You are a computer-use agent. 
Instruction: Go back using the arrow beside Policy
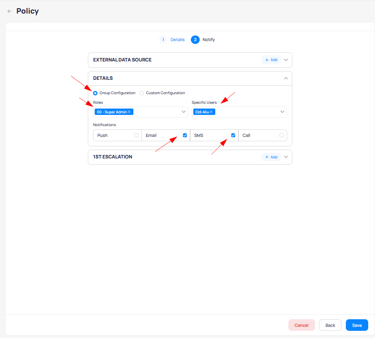10,11
